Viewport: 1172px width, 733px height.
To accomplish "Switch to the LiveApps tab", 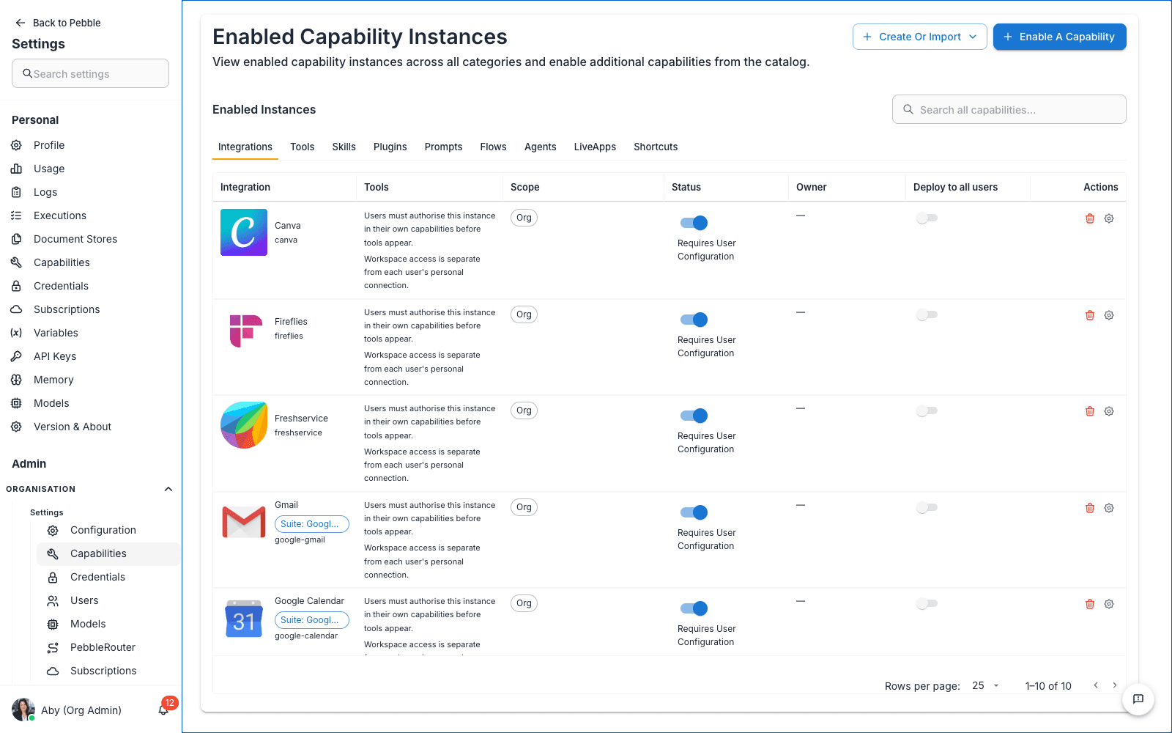I will pyautogui.click(x=595, y=147).
